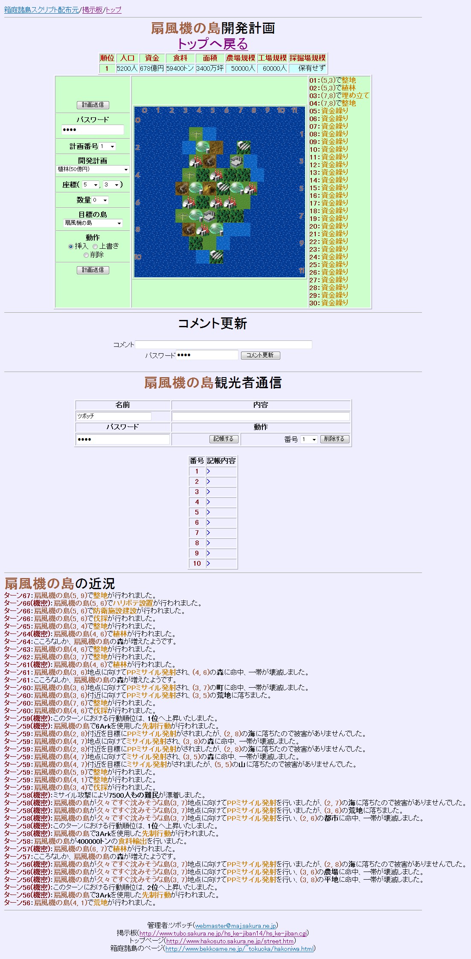
Task: Click the webmaster@maj.sakura.ne.jp email link
Action: (235, 925)
